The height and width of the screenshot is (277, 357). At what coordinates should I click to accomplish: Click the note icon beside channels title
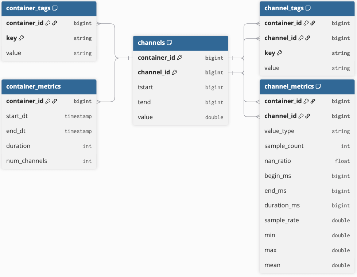169,43
